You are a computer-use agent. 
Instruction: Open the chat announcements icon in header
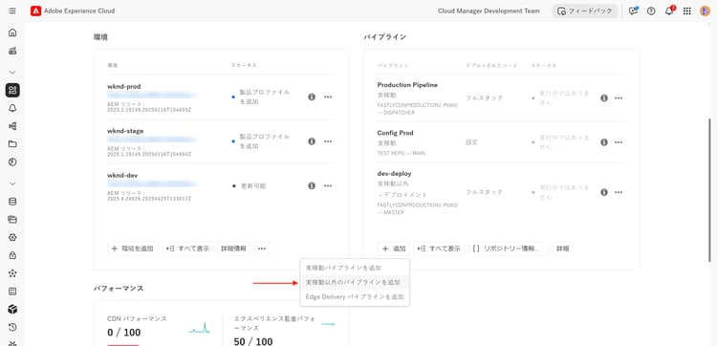(633, 11)
